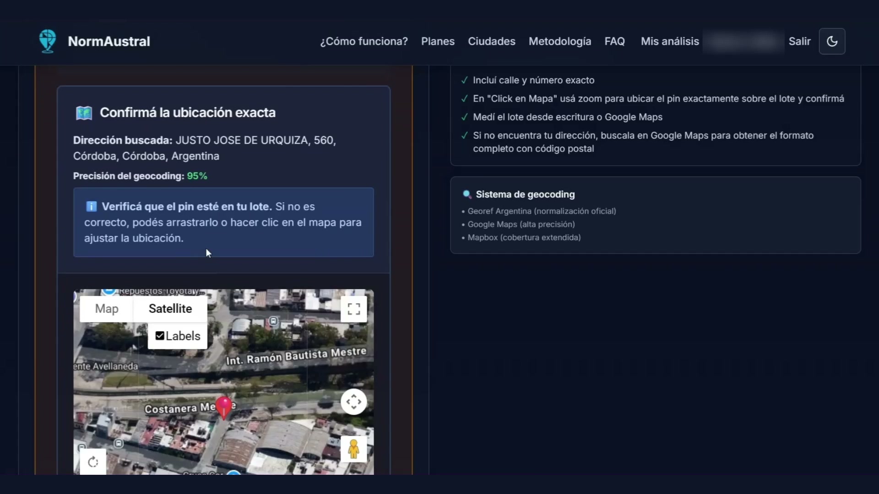Screen dimensions: 879x494
Task: Click Salir to log out
Action: [799, 41]
